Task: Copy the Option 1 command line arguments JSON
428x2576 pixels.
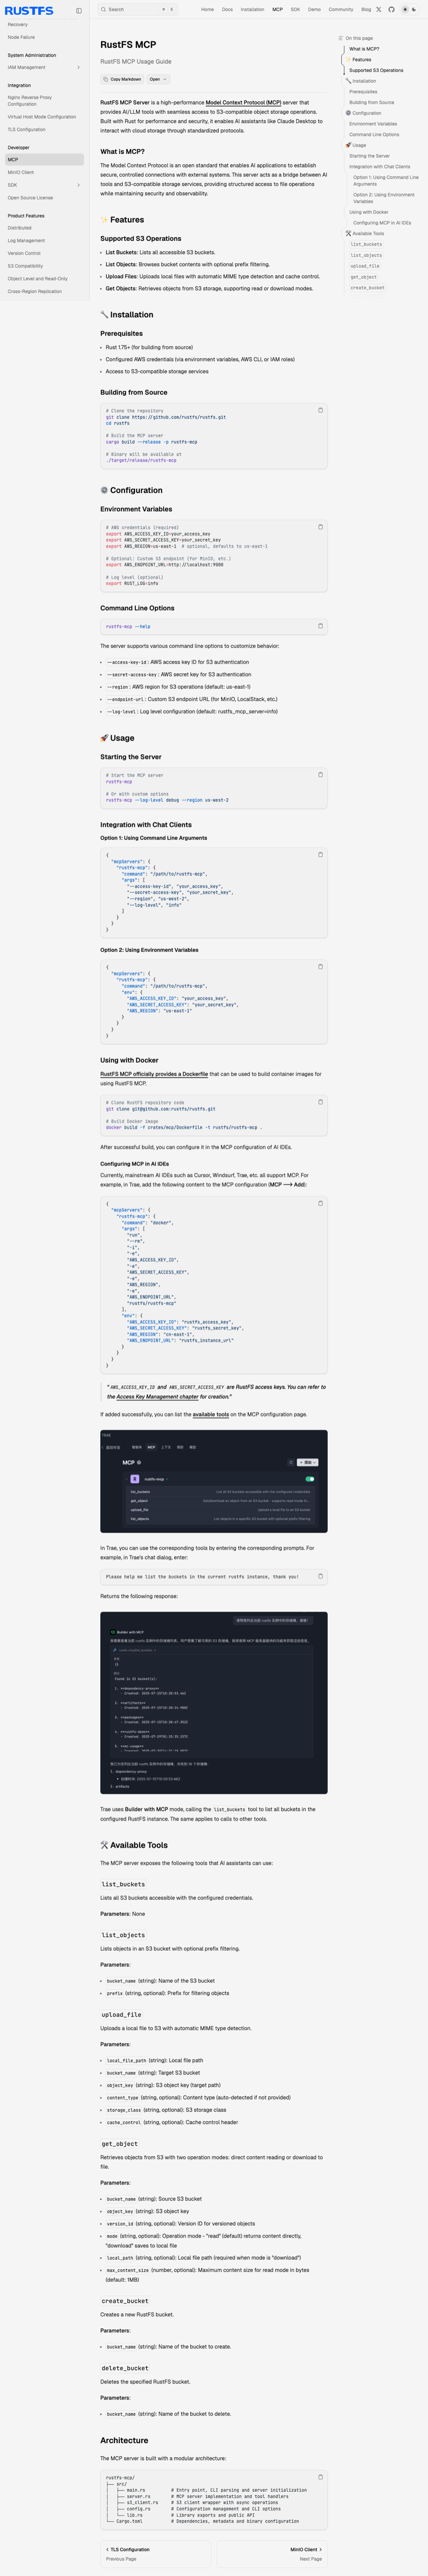Action: pos(320,854)
